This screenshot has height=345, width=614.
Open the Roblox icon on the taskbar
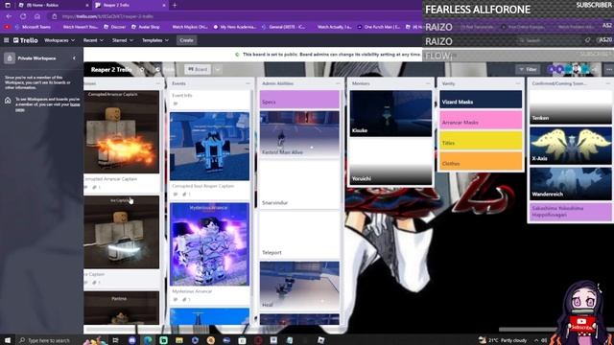[x=321, y=340]
